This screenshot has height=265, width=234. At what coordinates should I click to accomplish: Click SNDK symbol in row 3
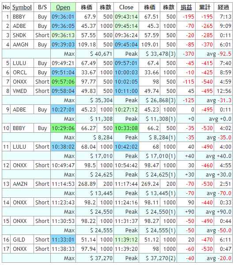pos(19,35)
